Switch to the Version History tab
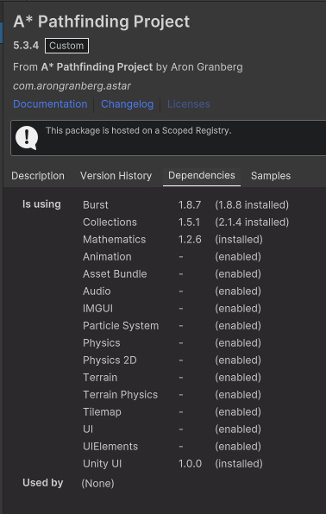 [x=116, y=176]
